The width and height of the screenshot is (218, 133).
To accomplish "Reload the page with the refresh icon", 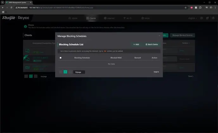I will 11,8.
